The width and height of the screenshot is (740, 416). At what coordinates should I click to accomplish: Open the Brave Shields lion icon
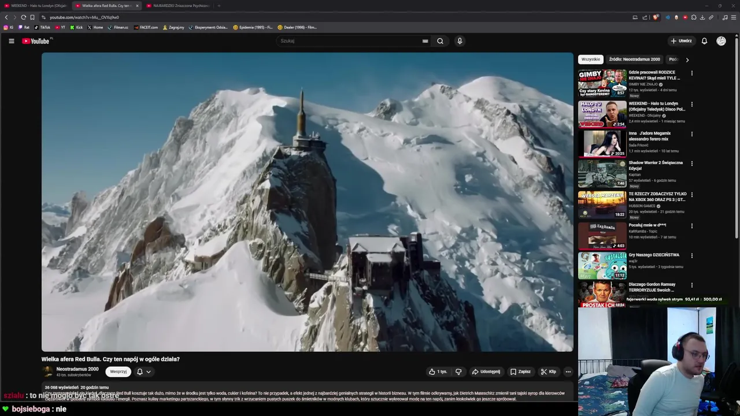655,17
